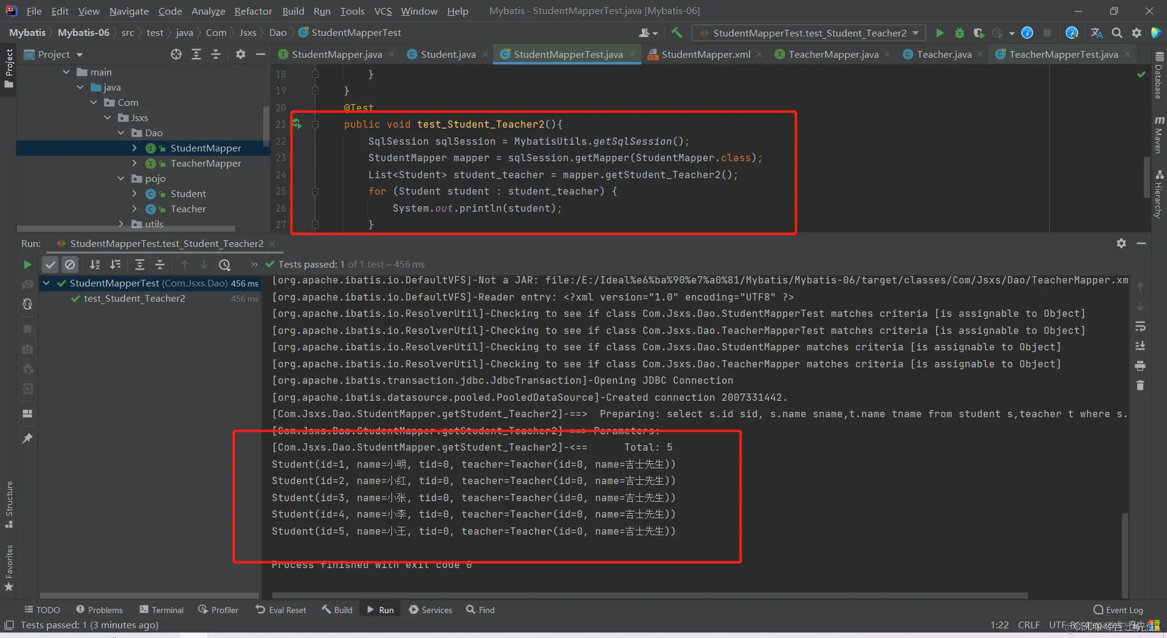This screenshot has width=1167, height=638.
Task: Open the Terminal tool window
Action: click(x=162, y=609)
